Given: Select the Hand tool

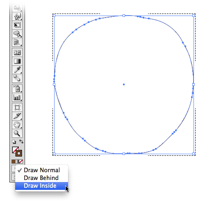Looking at the screenshot, I should 17,125.
